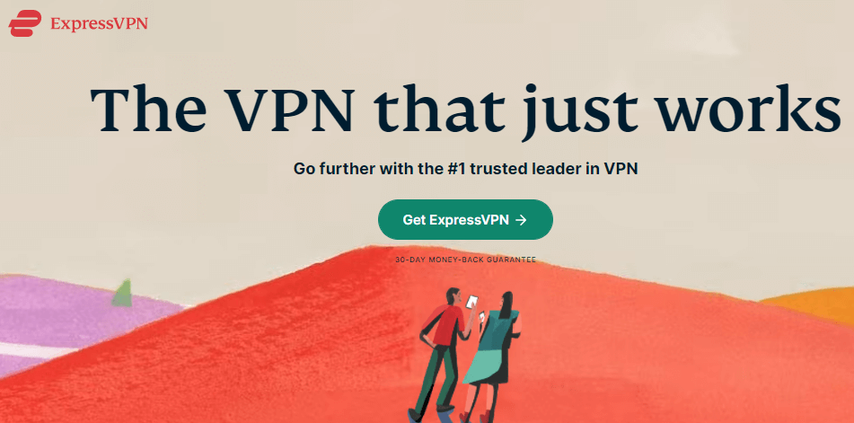Click the arrow inside the Get ExpressVPN button
854x423 pixels.
point(521,220)
